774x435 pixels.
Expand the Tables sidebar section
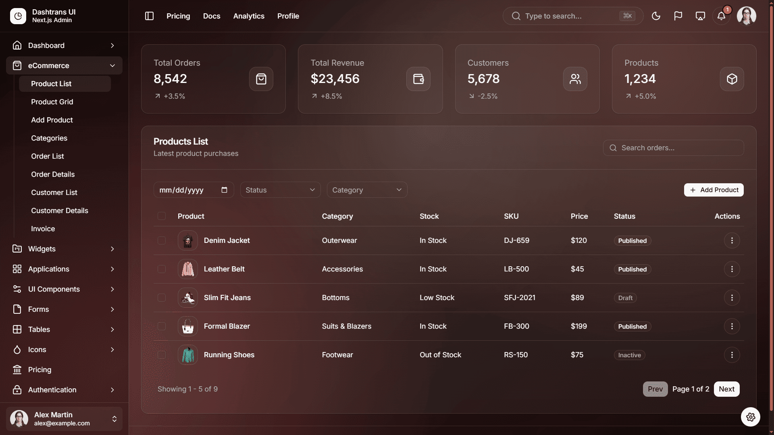pyautogui.click(x=64, y=329)
